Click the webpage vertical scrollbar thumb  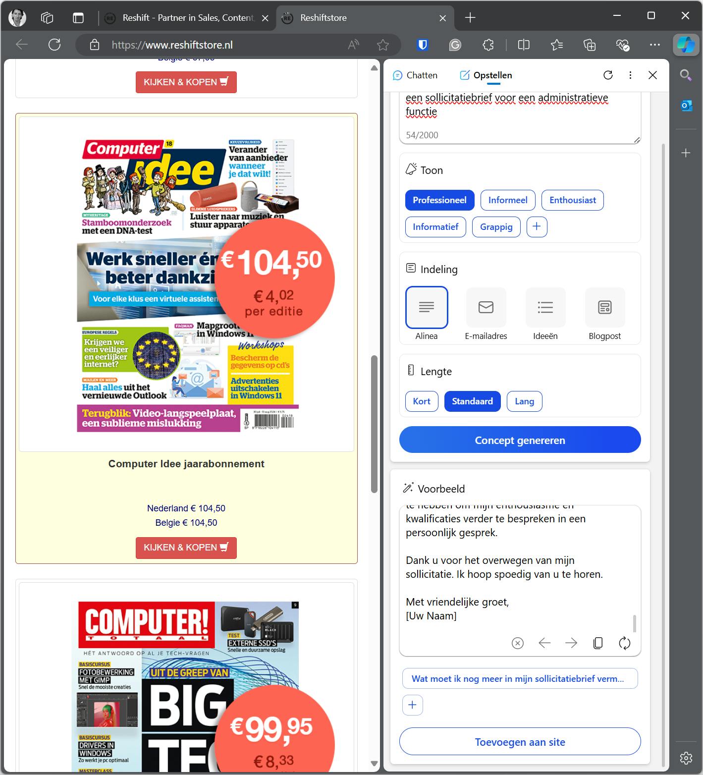(x=374, y=424)
